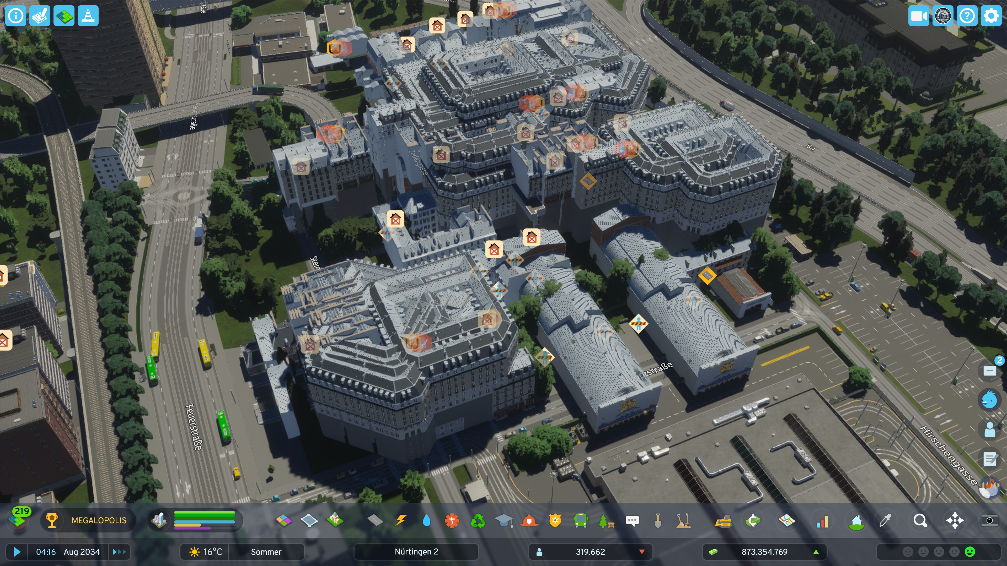Open the population 319.662 panel

coord(590,552)
